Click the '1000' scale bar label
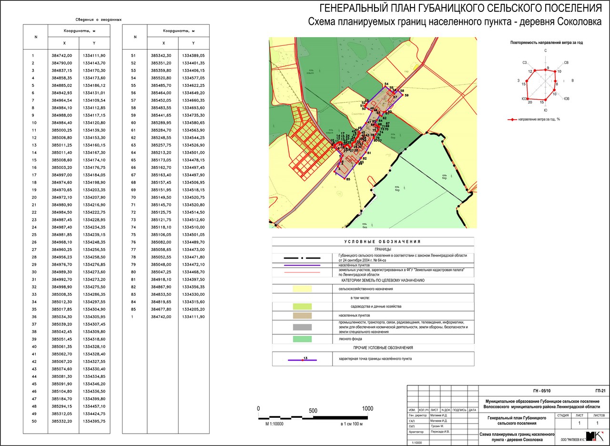This screenshot has width=610, height=446. [x=368, y=409]
